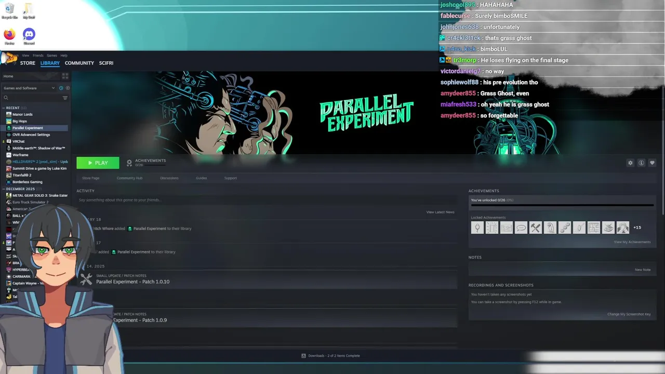Click the New Note button
This screenshot has width=665, height=374.
pos(642,270)
